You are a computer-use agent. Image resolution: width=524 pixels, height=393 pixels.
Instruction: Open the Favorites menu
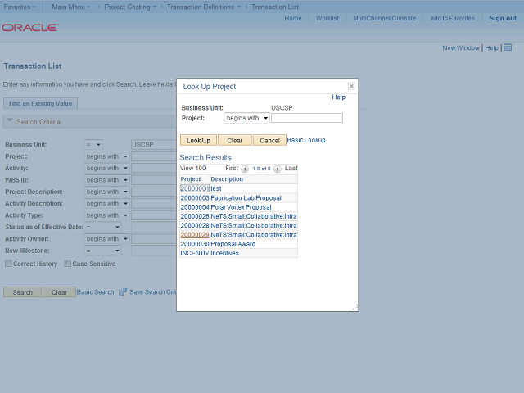pos(20,7)
